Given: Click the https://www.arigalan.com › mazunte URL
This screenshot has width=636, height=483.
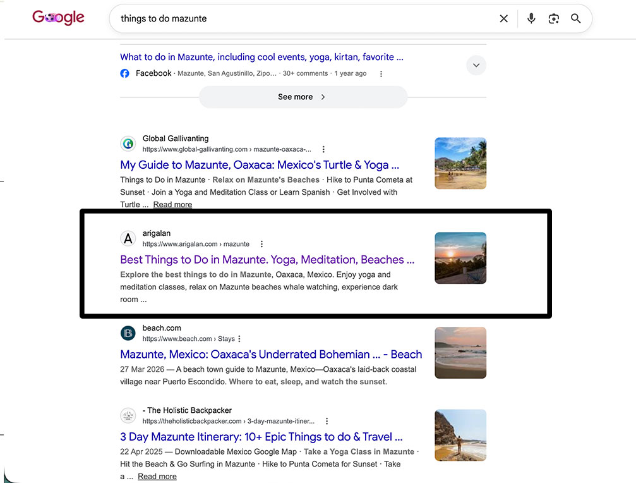Looking at the screenshot, I should pyautogui.click(x=196, y=244).
